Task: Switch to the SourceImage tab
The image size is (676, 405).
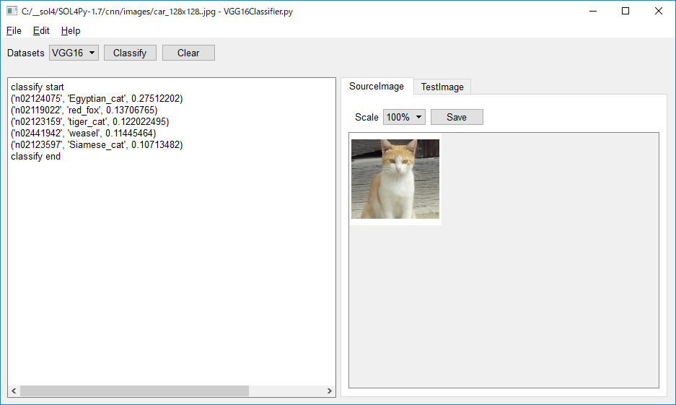Action: pyautogui.click(x=377, y=86)
